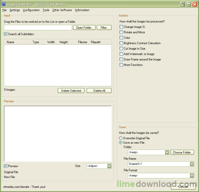This screenshot has width=199, height=192.
Task: Enable the Change Image Size checkbox
Action: point(121,27)
